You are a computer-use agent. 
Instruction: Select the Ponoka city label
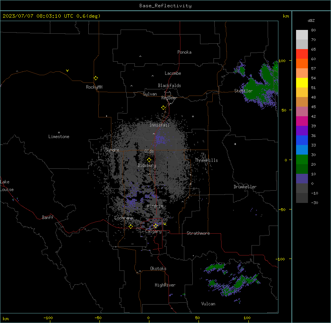(184, 52)
